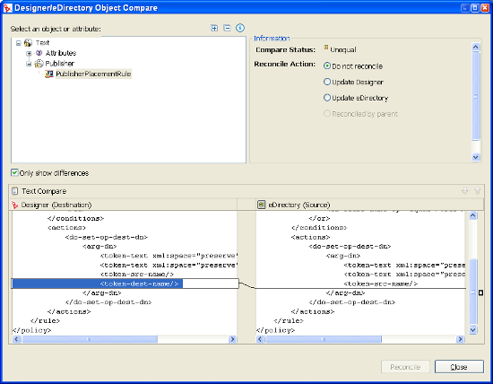Select Update eDirectory radio option
The width and height of the screenshot is (493, 384).
point(327,98)
